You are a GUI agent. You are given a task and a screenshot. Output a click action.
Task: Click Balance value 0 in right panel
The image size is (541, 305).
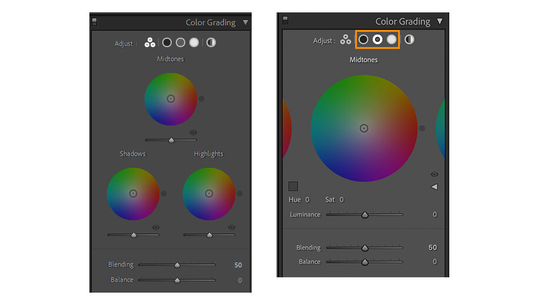tap(435, 262)
